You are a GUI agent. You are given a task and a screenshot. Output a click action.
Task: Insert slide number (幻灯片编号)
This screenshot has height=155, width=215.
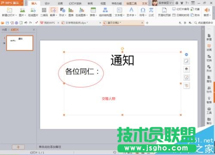coord(181,9)
